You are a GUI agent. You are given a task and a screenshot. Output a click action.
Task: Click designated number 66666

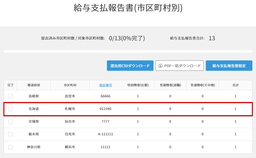click(106, 96)
